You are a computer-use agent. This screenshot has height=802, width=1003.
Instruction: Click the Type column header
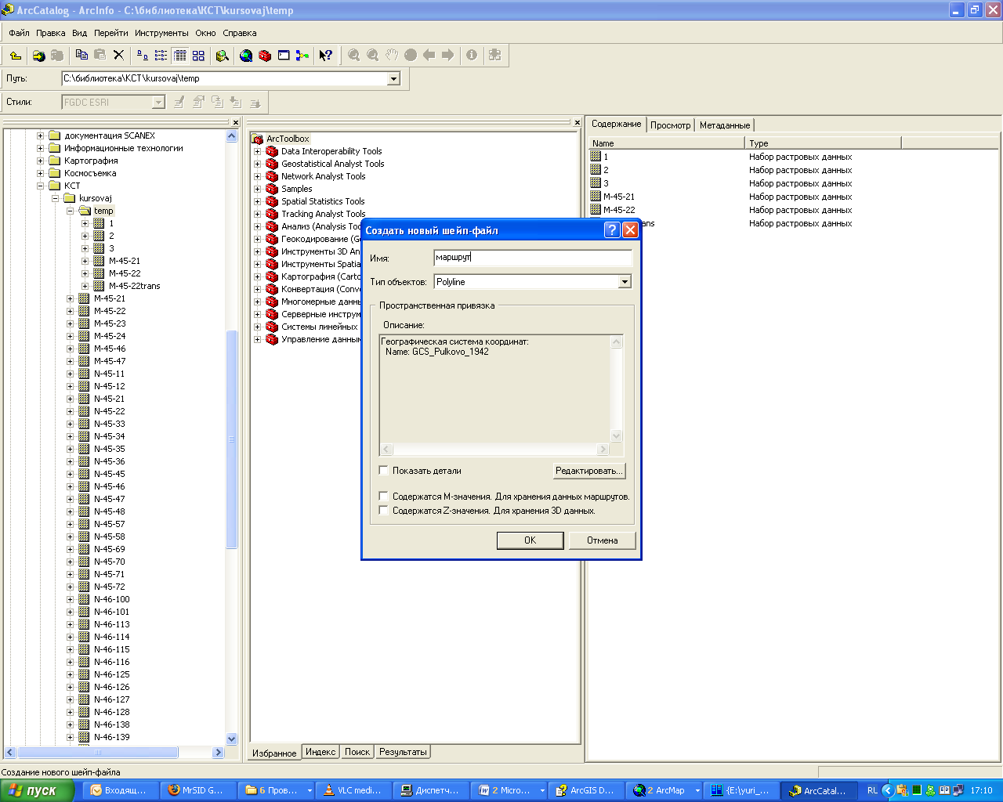pyautogui.click(x=823, y=143)
